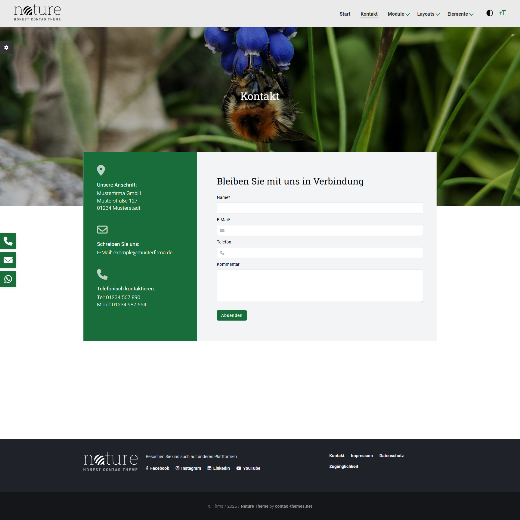Open Datenschutz in footer
This screenshot has width=520, height=520.
(392, 456)
